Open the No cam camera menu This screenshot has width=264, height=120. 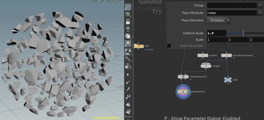[113, 1]
